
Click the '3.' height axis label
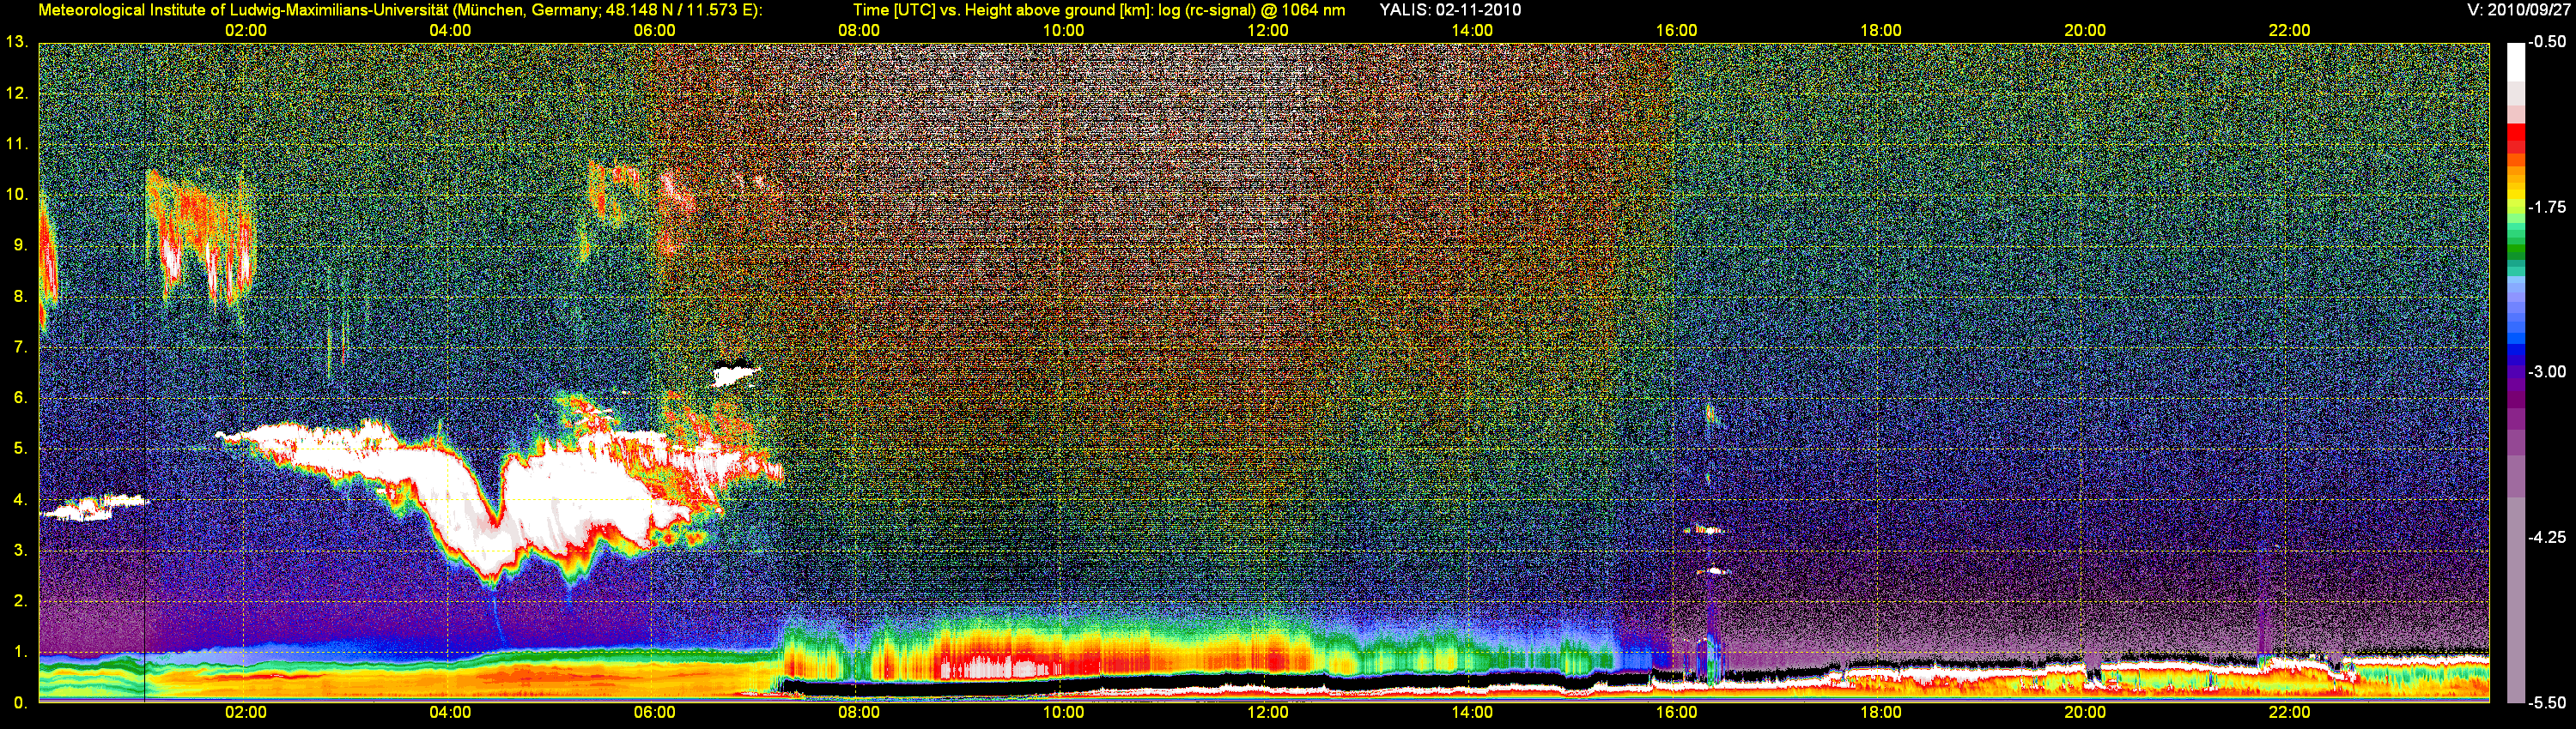(x=20, y=551)
